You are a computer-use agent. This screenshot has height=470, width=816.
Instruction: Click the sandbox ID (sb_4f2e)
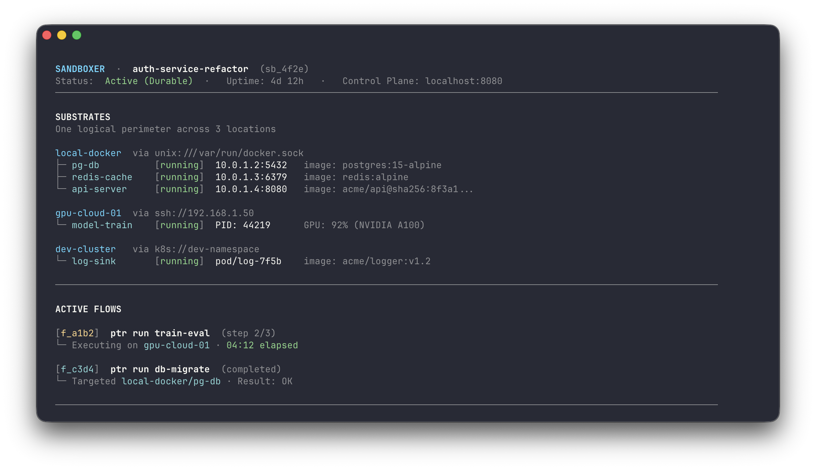click(x=284, y=69)
